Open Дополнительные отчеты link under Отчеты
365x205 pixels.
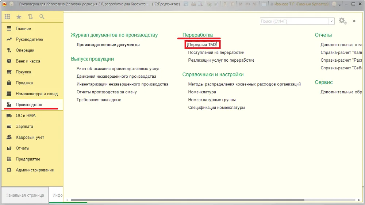(x=341, y=45)
